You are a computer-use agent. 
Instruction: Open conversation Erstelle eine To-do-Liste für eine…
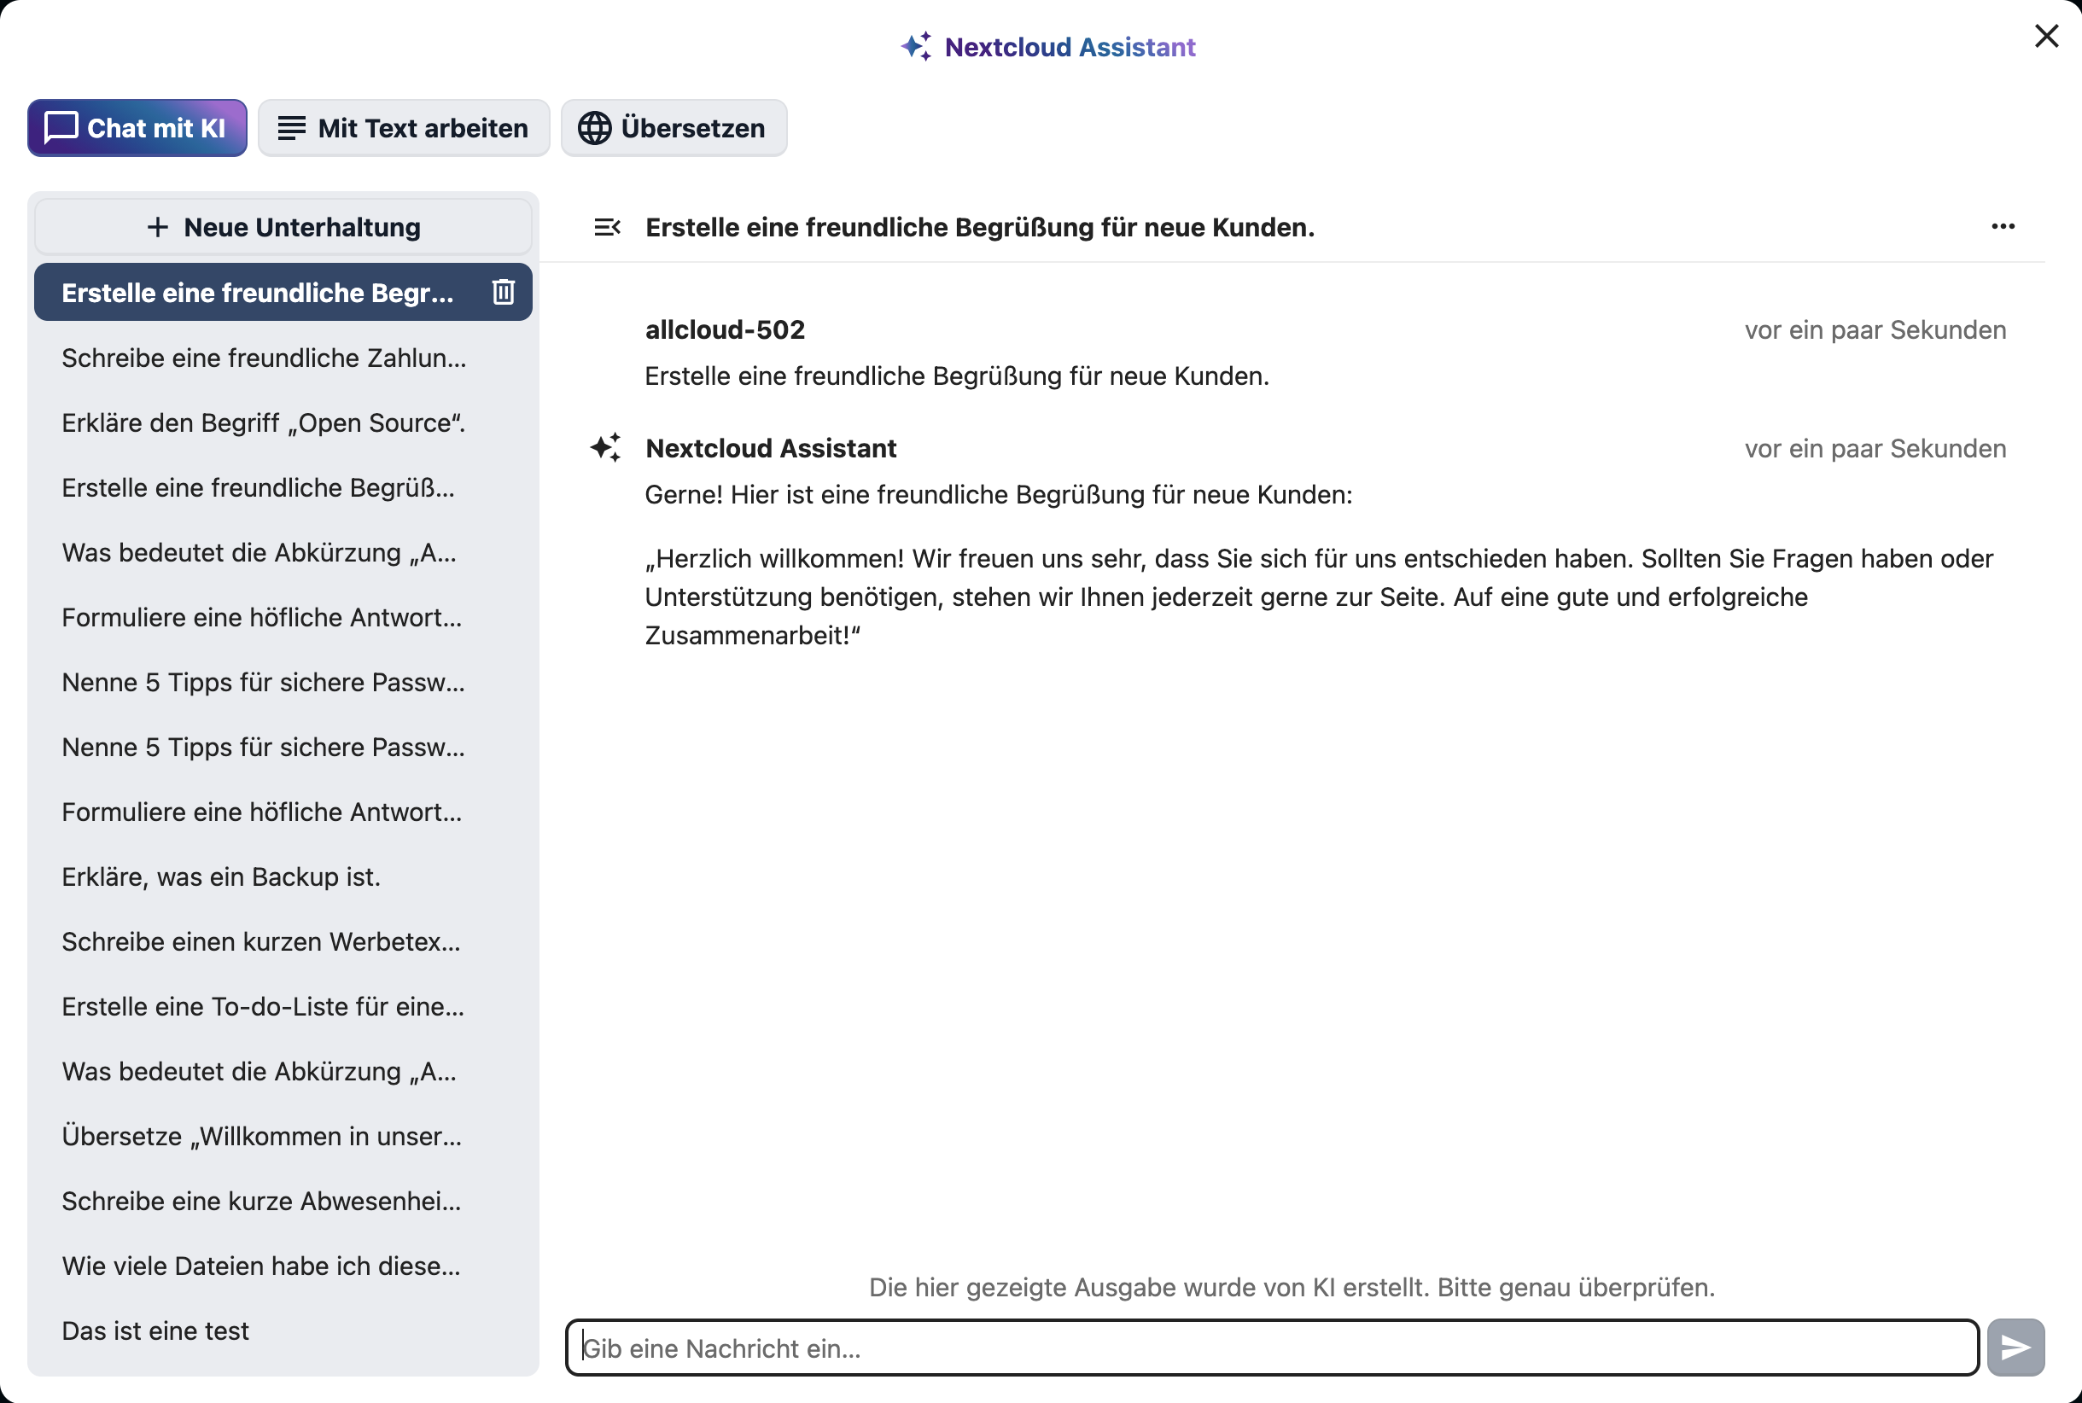(x=283, y=1007)
